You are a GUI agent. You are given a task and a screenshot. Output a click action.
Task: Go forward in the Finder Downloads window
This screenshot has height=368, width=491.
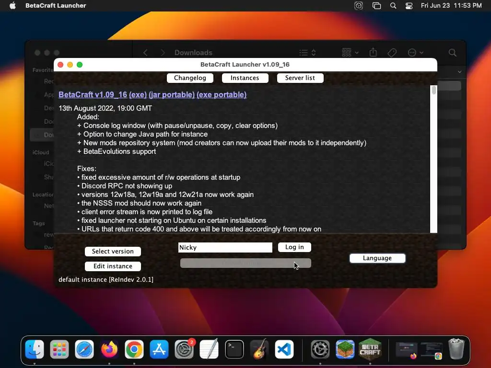(x=163, y=53)
